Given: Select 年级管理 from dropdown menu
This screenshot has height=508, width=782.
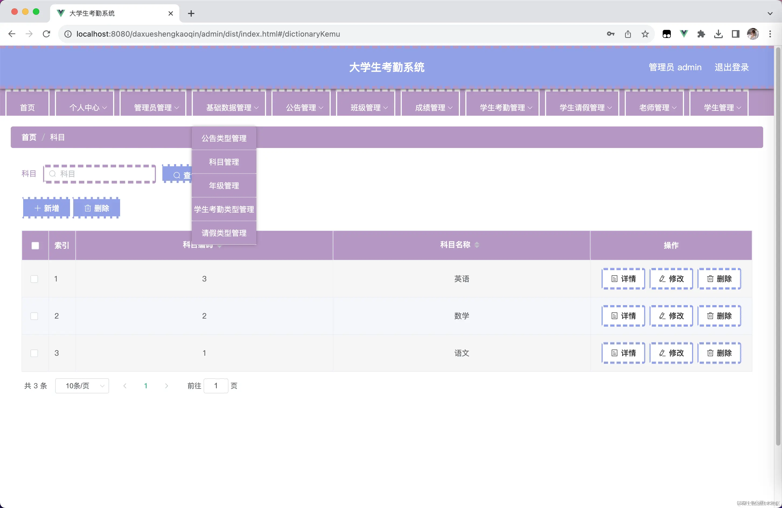Looking at the screenshot, I should tap(224, 186).
